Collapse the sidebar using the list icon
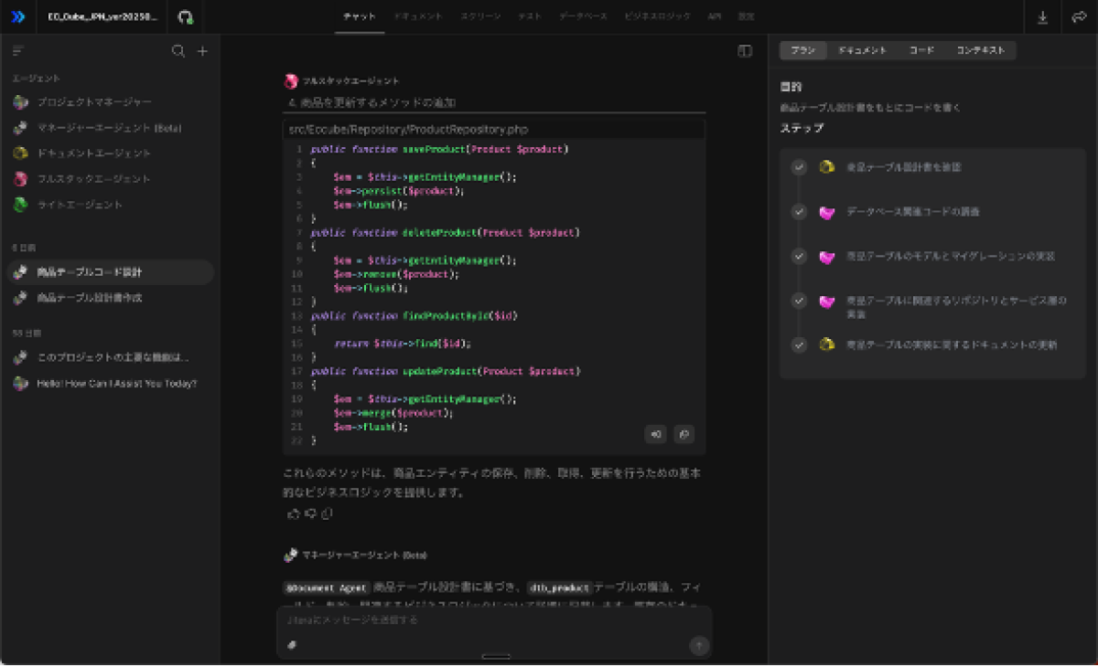Screen dimensions: 1098x667 18,51
